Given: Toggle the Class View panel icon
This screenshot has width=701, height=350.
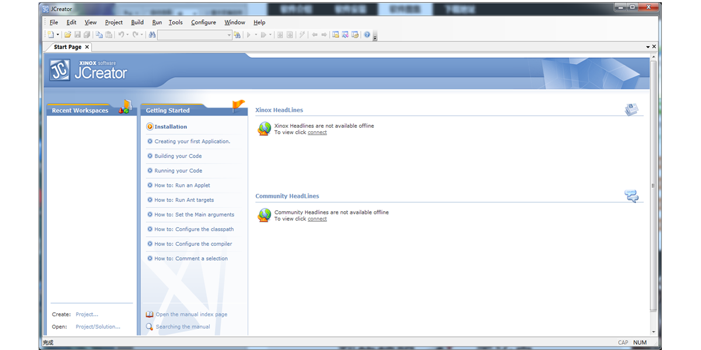Looking at the screenshot, I should coord(345,34).
